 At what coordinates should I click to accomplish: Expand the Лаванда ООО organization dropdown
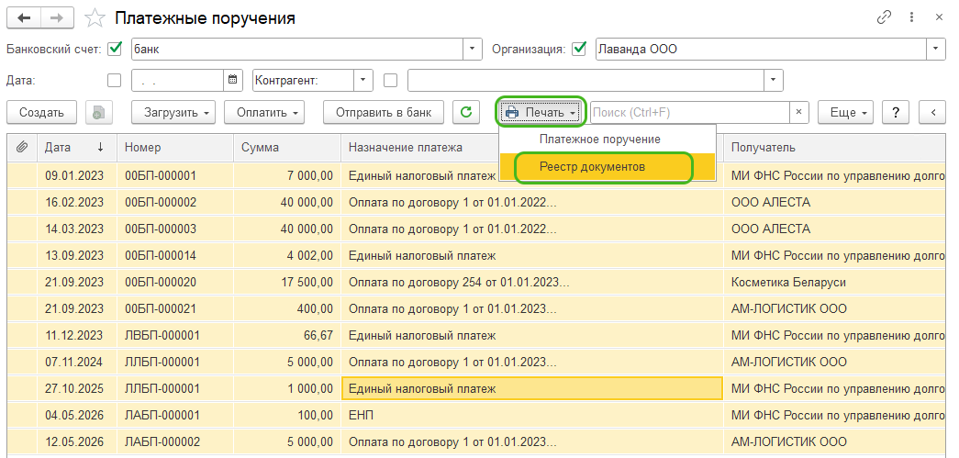[936, 49]
